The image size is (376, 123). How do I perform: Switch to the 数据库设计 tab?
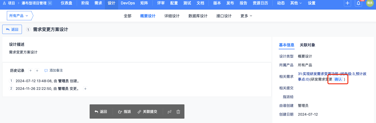pyautogui.click(x=198, y=16)
